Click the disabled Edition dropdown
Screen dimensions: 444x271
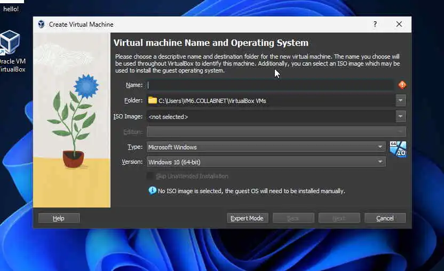(276, 132)
